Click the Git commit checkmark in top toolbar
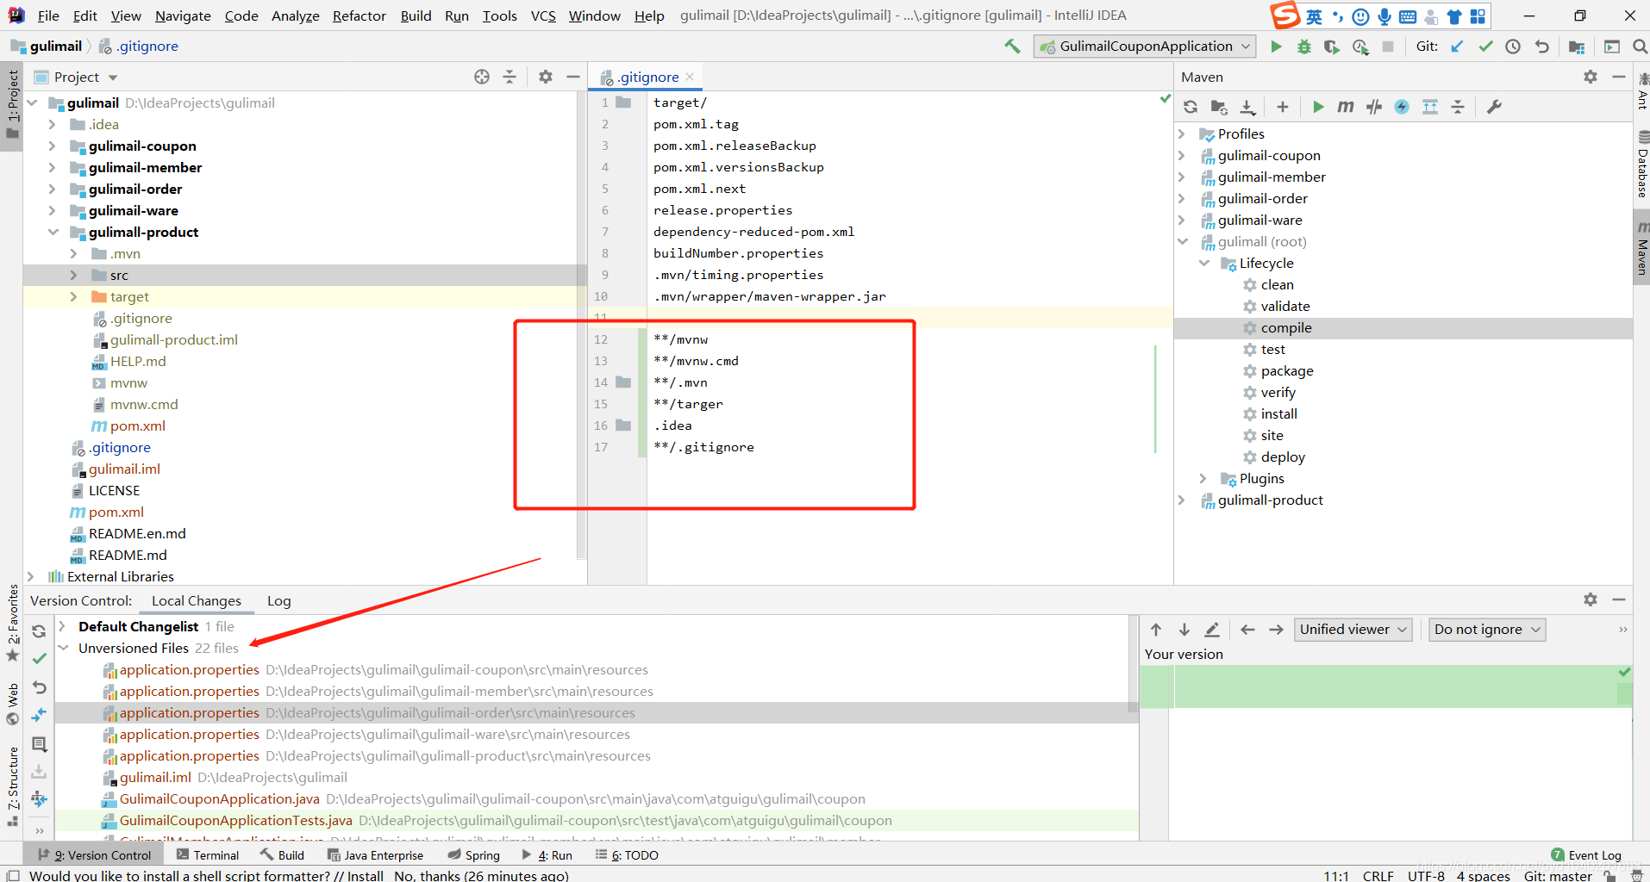This screenshot has width=1650, height=882. (1485, 47)
